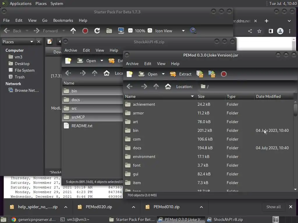Click Extract icon in PEMod window

point(173,74)
